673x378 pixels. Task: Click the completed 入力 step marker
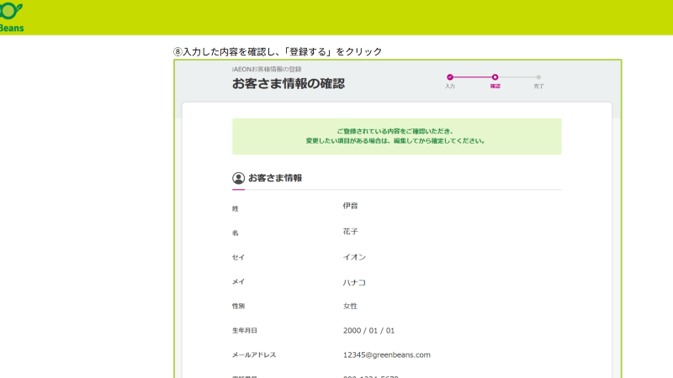click(450, 77)
